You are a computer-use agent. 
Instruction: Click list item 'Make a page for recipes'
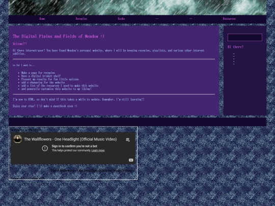[x=38, y=73]
